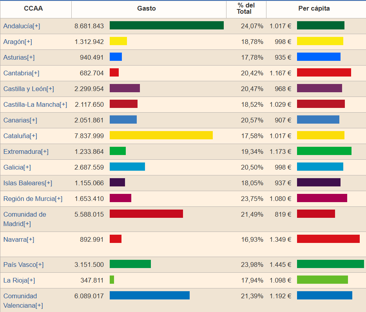The image size is (366, 312).
Task: Select Asturias Gasto value 940.491
Action: pyautogui.click(x=92, y=57)
